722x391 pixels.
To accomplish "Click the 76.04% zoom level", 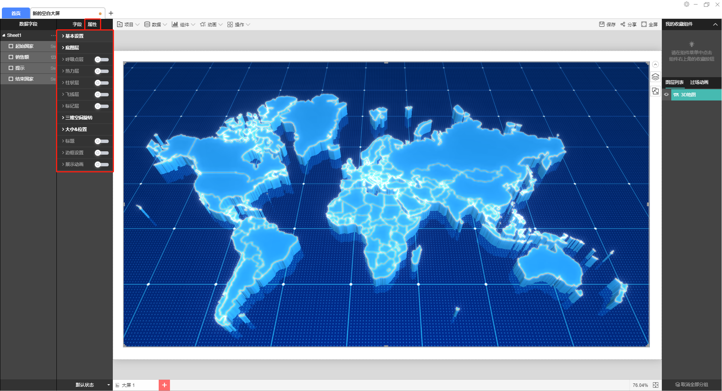I will pos(640,385).
